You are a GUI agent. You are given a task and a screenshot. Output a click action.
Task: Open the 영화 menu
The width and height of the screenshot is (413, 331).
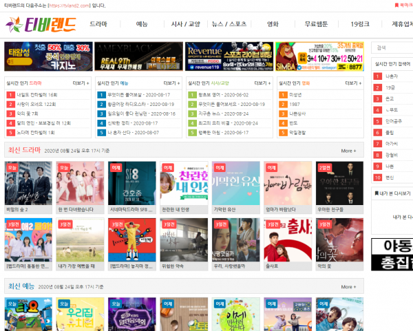pos(273,24)
